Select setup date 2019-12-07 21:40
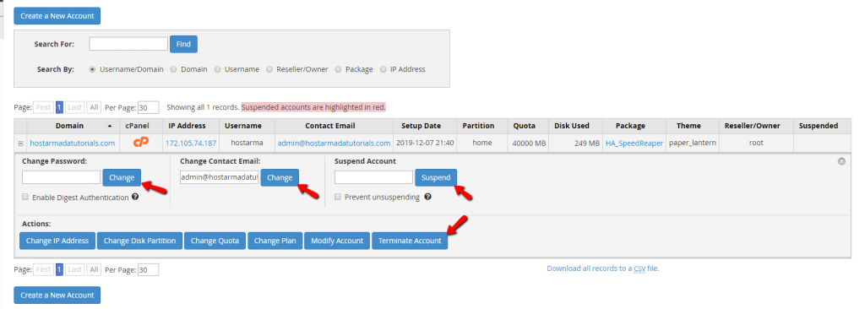Viewport: 865px width, 309px height. point(426,144)
